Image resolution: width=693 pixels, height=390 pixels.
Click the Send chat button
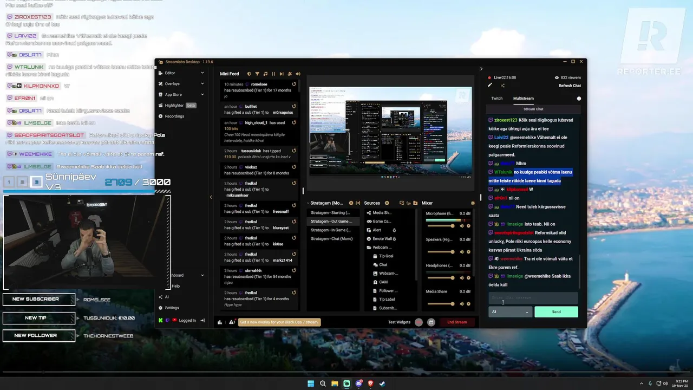556,312
